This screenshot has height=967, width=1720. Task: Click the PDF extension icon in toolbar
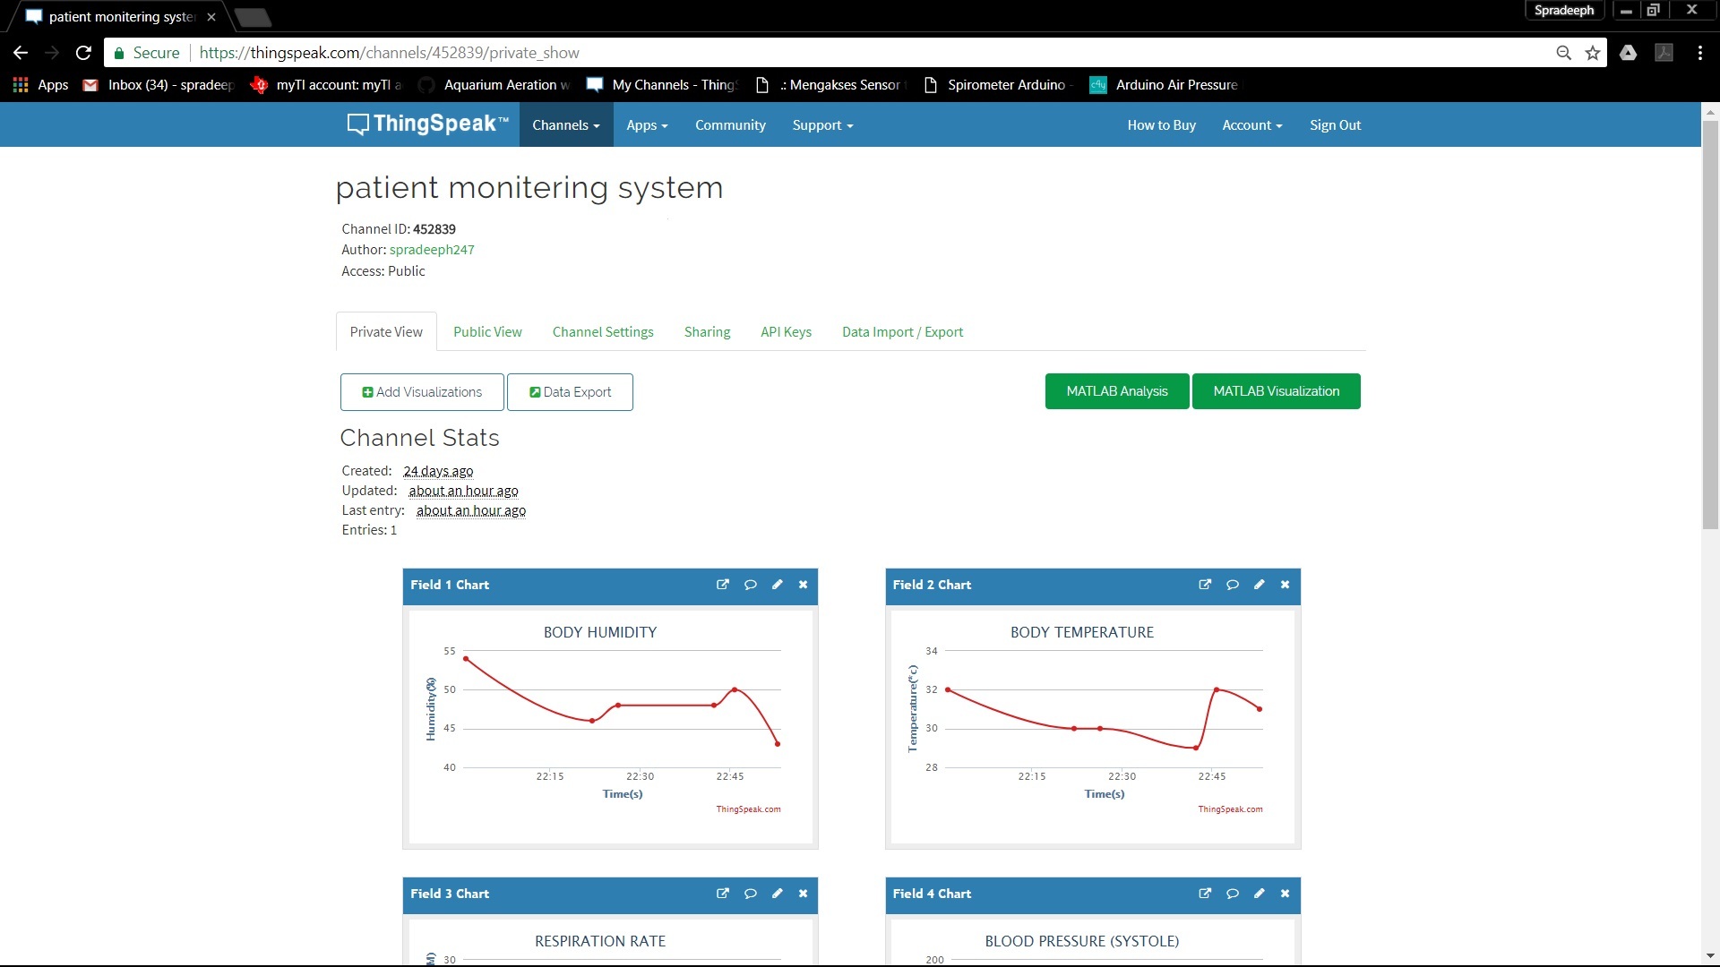click(x=1664, y=53)
